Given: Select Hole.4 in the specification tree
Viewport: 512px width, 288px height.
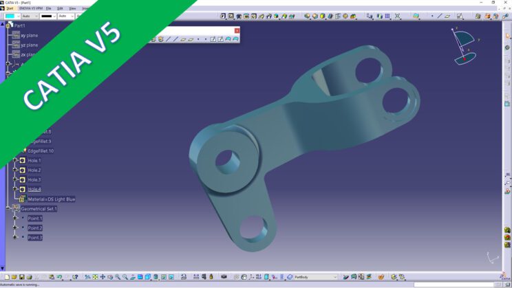Looking at the screenshot, I should point(34,189).
